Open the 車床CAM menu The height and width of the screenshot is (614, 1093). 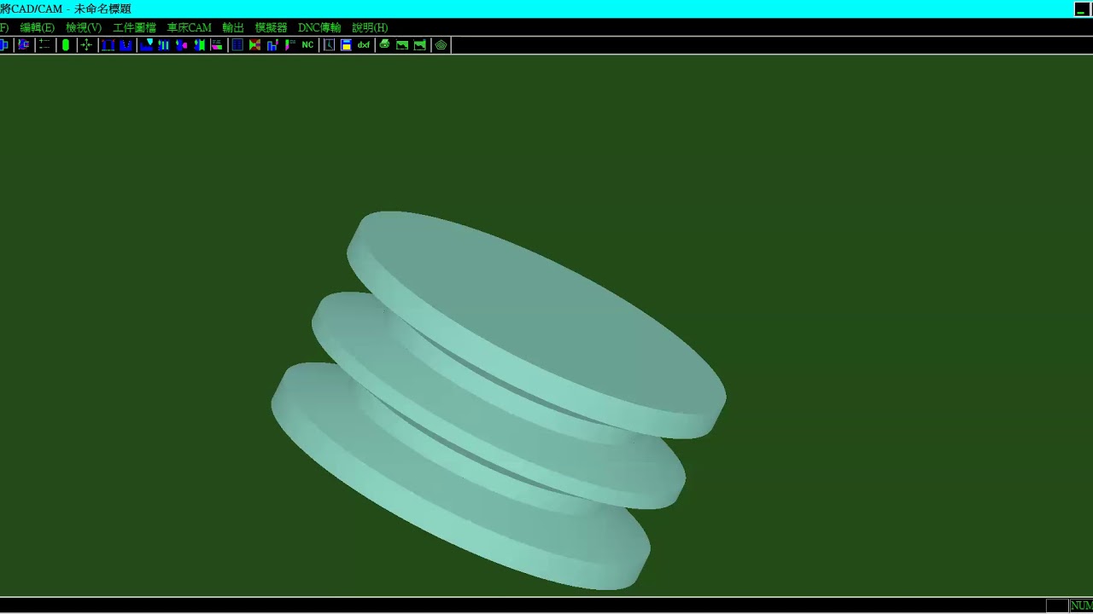[189, 27]
